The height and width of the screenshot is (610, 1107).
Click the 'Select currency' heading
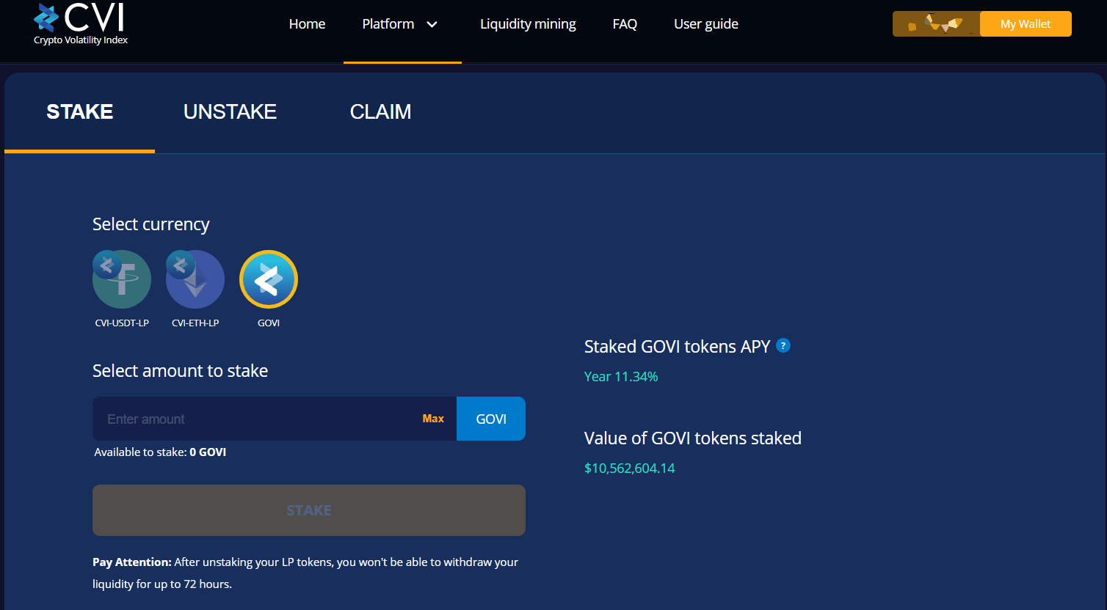click(151, 224)
